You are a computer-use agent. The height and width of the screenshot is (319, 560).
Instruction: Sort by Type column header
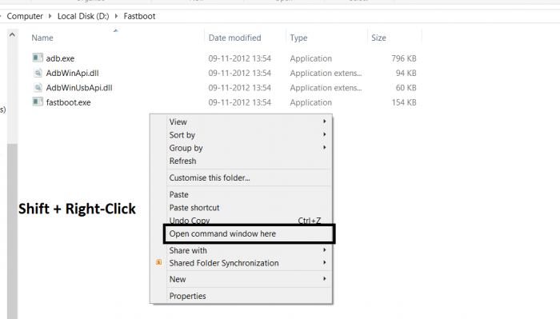coord(298,38)
